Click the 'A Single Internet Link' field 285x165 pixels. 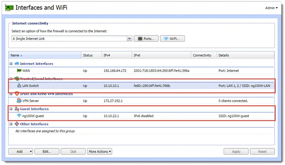[x=69, y=39]
